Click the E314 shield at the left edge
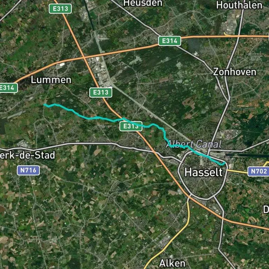Screen dimensions: 269x269 8,88
